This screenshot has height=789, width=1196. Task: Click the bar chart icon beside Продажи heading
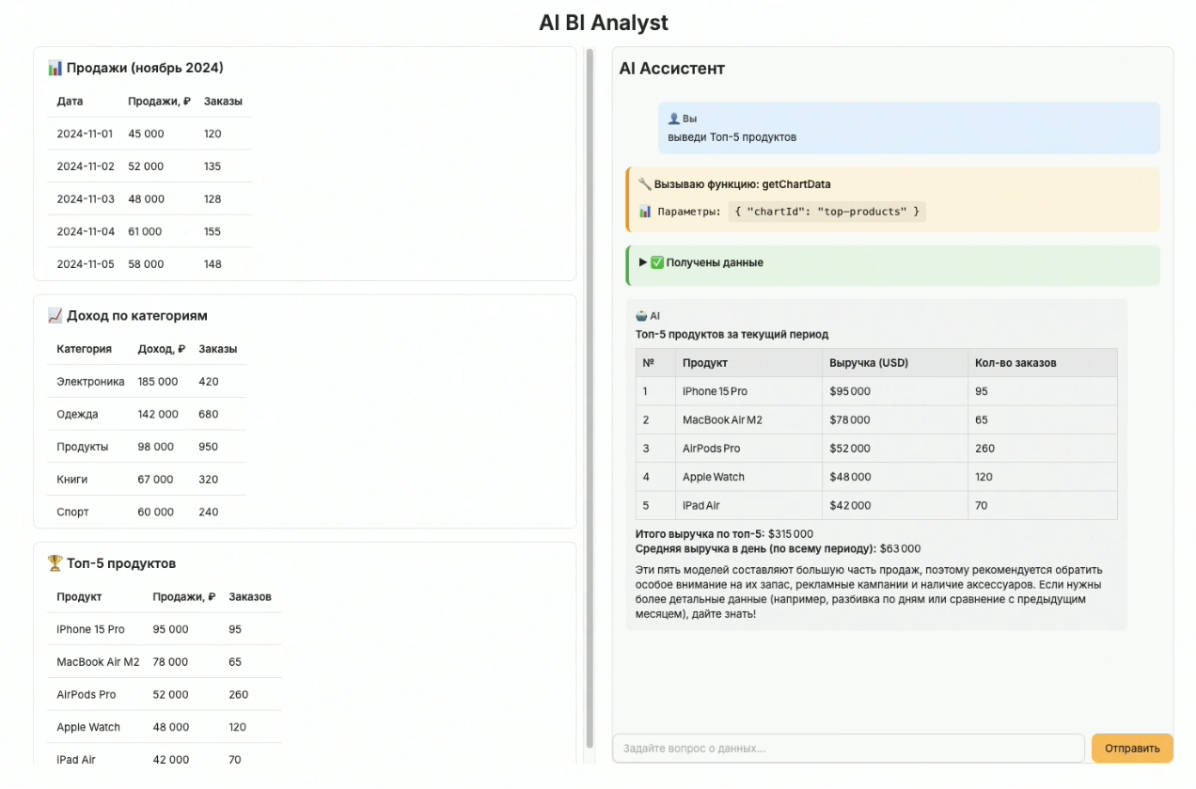pyautogui.click(x=55, y=68)
